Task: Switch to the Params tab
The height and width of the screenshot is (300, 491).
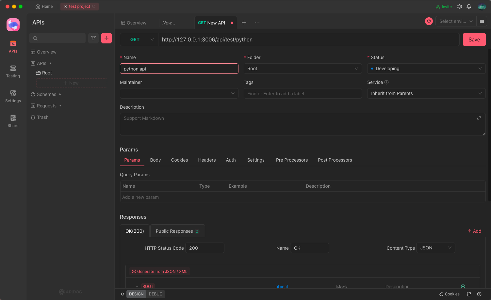Action: pyautogui.click(x=132, y=160)
